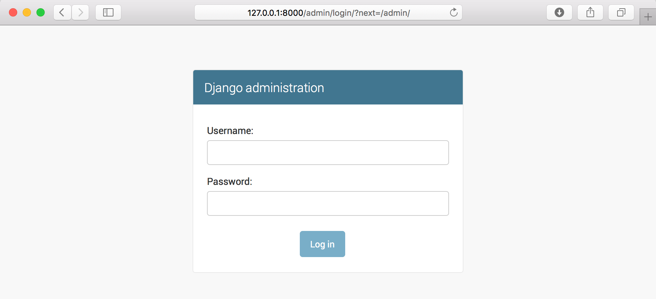656x299 pixels.
Task: Click the Password label
Action: point(230,181)
